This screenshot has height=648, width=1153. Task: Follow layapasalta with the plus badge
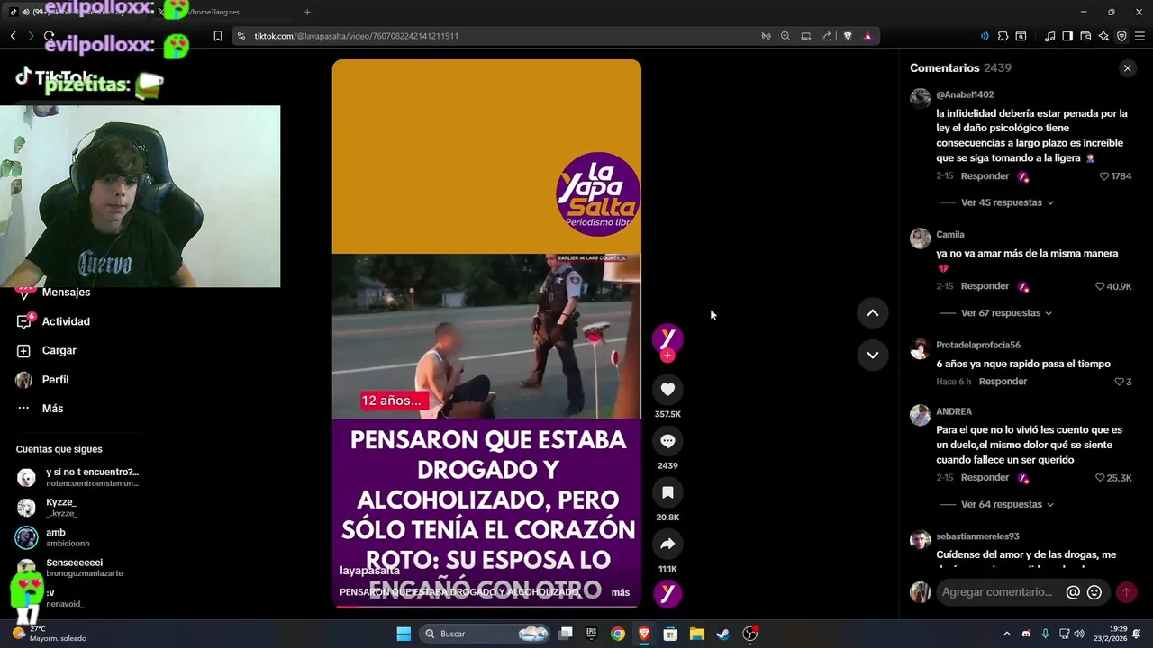(x=667, y=355)
